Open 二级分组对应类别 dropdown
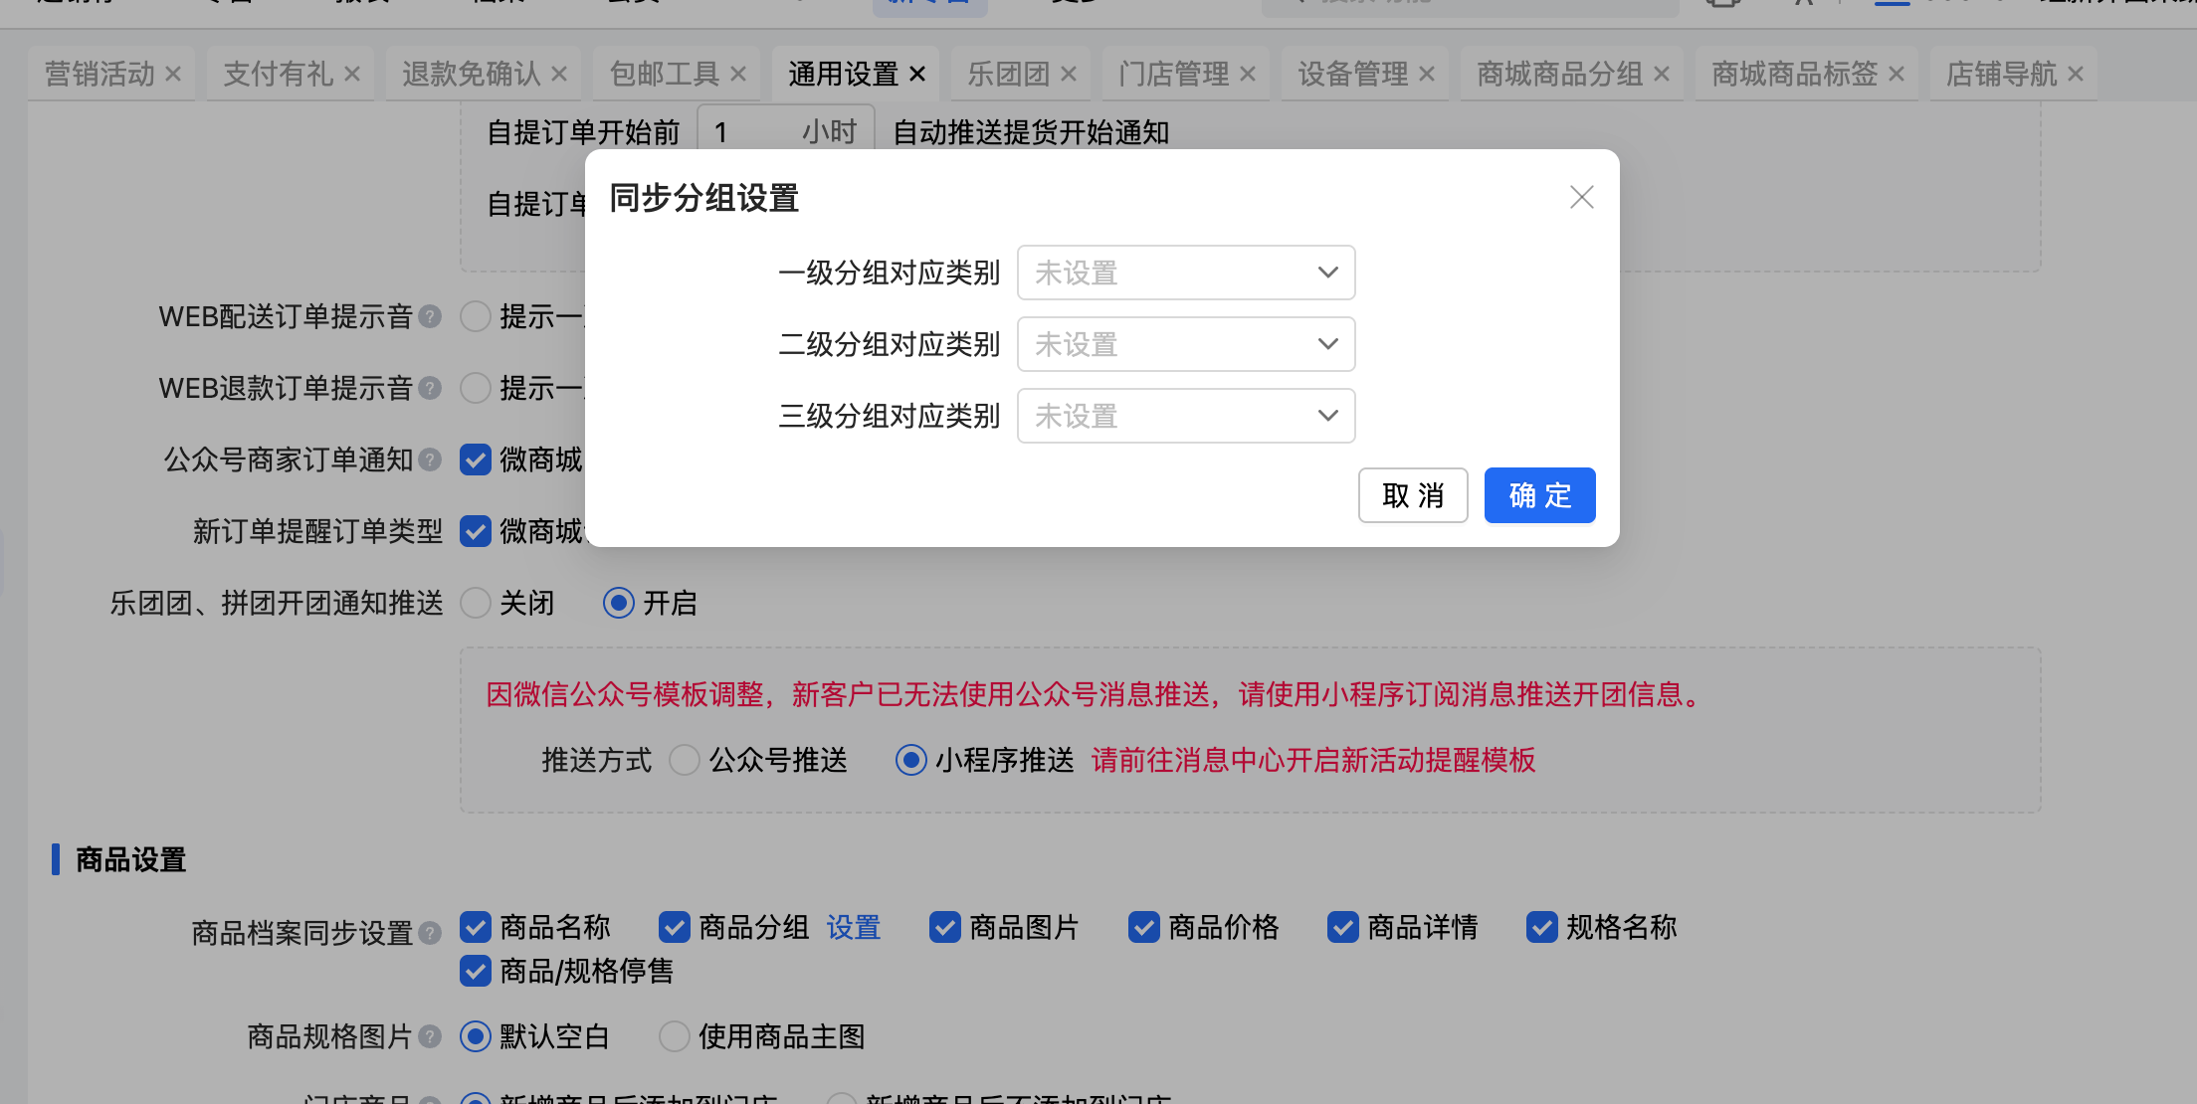The image size is (2197, 1104). 1185,344
